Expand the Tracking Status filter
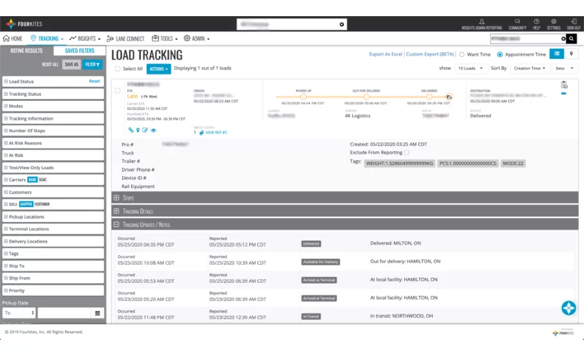584x356 pixels. coord(53,94)
